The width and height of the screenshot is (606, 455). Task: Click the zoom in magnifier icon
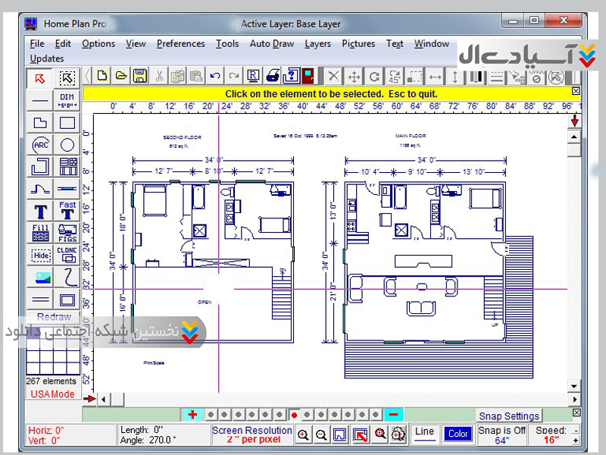(303, 435)
